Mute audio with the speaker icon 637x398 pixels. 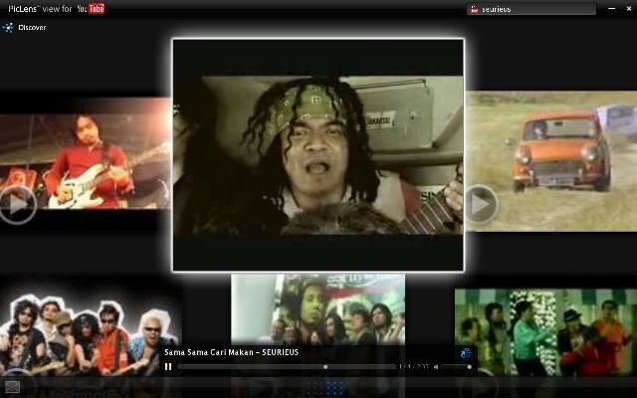[436, 367]
